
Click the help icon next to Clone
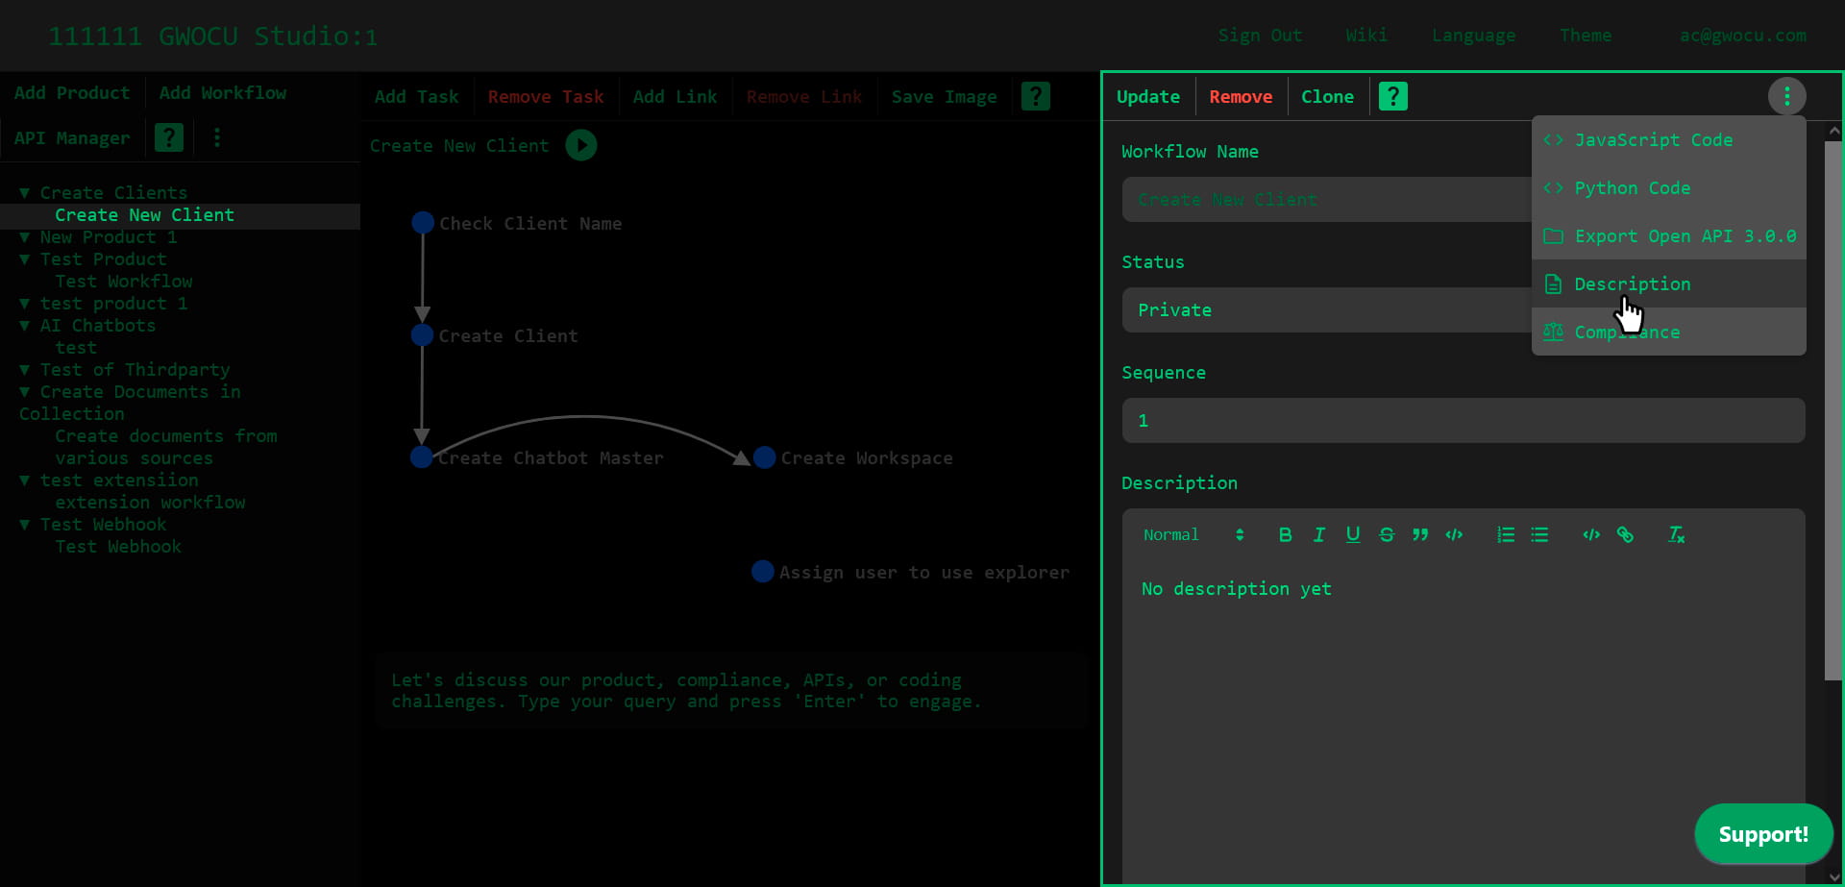[1392, 96]
